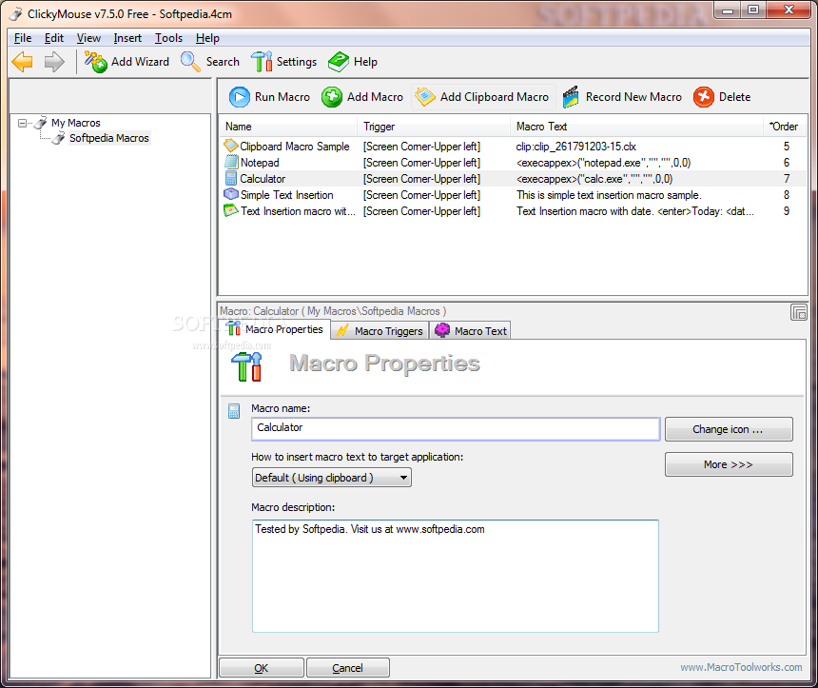Select the Simple Text Insertion icon
The image size is (818, 688).
point(231,194)
